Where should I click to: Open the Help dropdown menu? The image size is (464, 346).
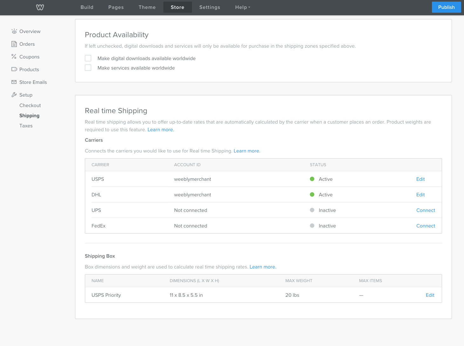coord(243,7)
